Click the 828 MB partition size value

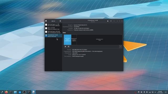pyautogui.click(x=80, y=50)
